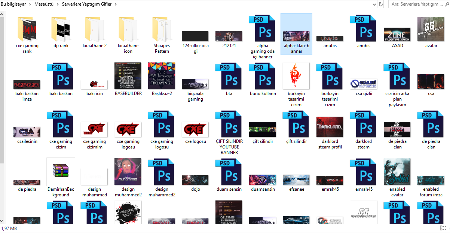
Task: Select the Başlıksız-2 thumbnail
Action: click(162, 76)
